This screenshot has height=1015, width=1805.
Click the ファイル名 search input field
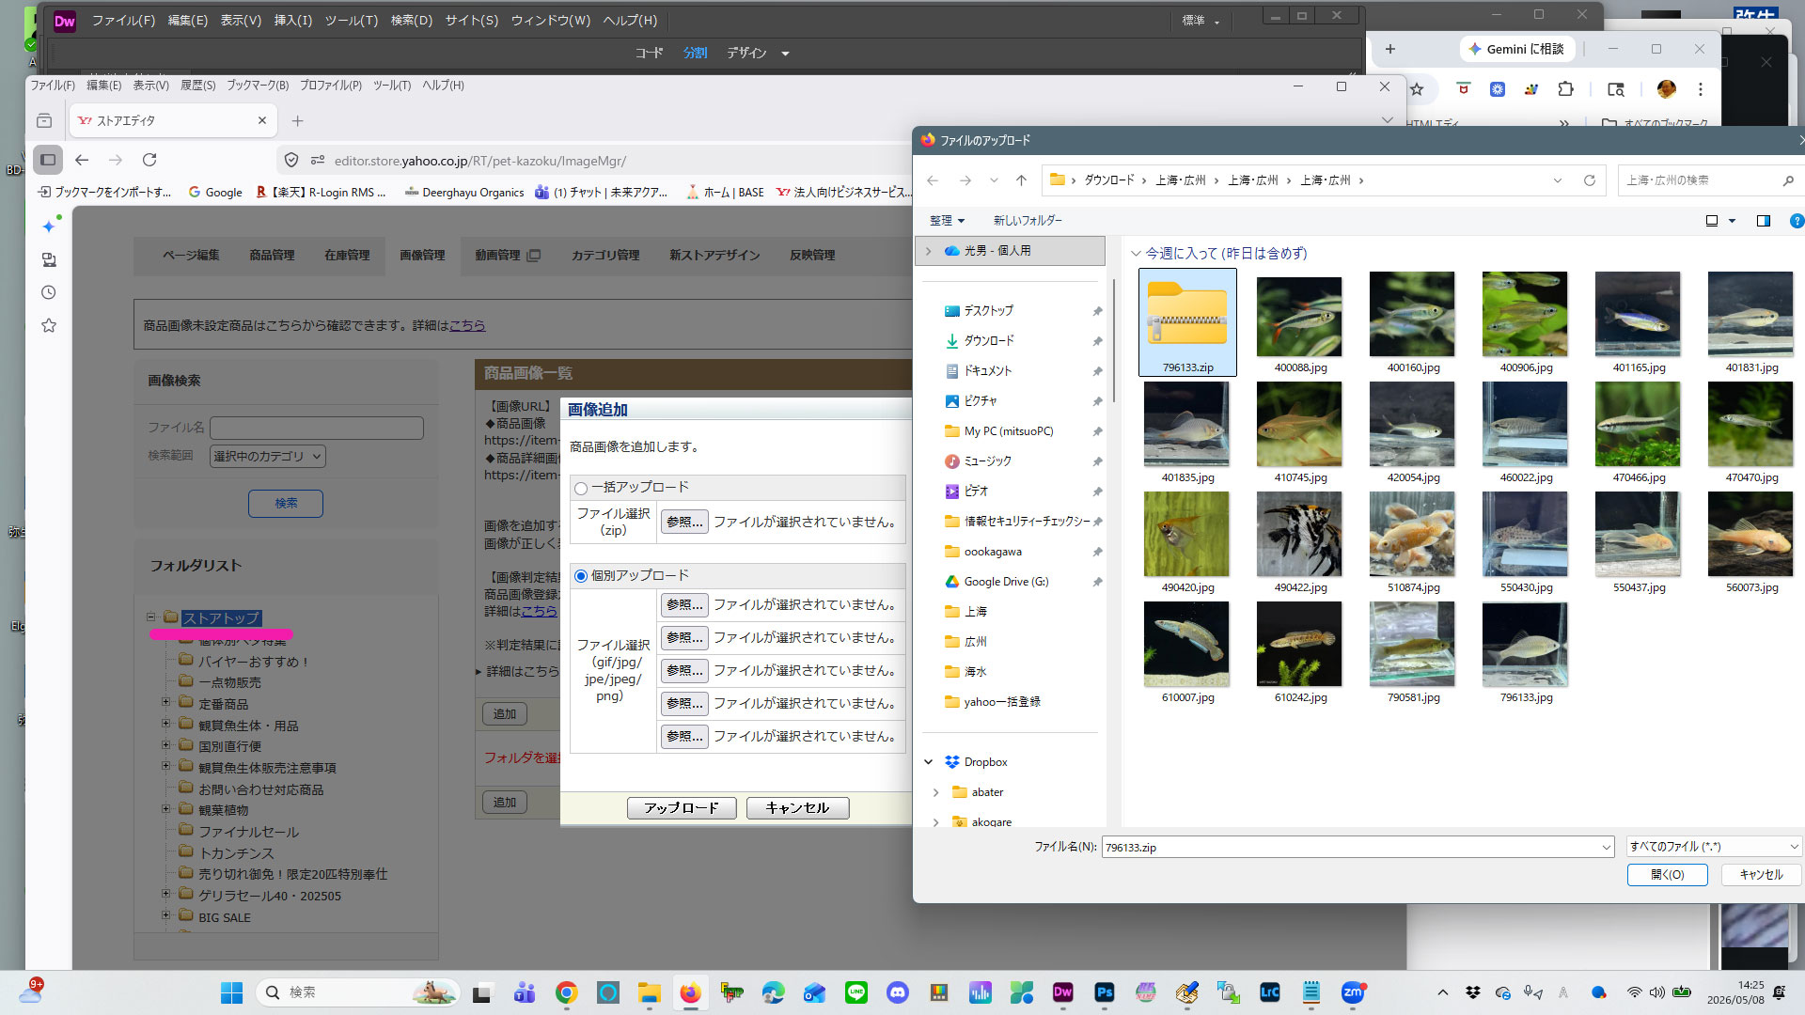[x=317, y=429]
